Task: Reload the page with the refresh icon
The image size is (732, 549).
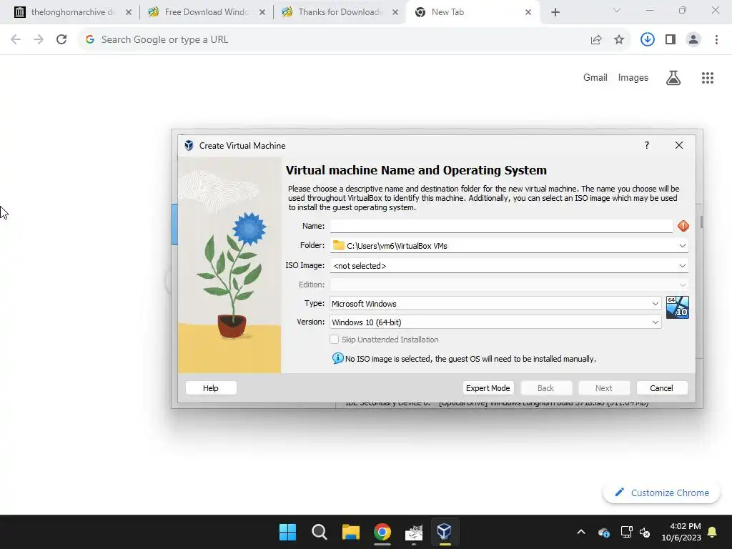Action: 61,39
